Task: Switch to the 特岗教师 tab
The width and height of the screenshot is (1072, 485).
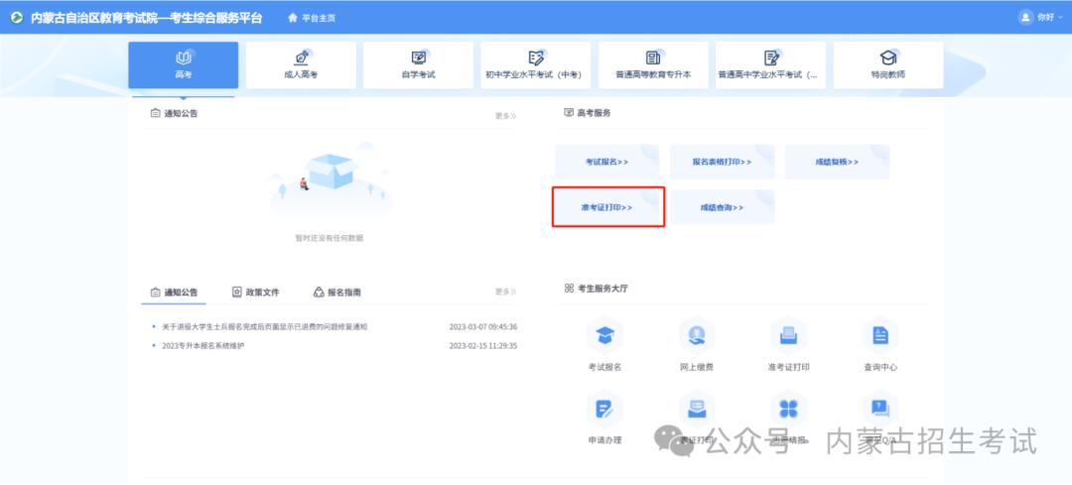Action: pos(888,64)
